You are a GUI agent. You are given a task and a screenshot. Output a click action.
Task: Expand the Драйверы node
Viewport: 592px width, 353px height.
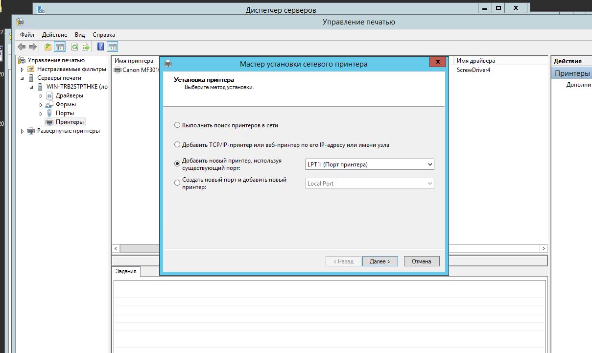point(41,96)
